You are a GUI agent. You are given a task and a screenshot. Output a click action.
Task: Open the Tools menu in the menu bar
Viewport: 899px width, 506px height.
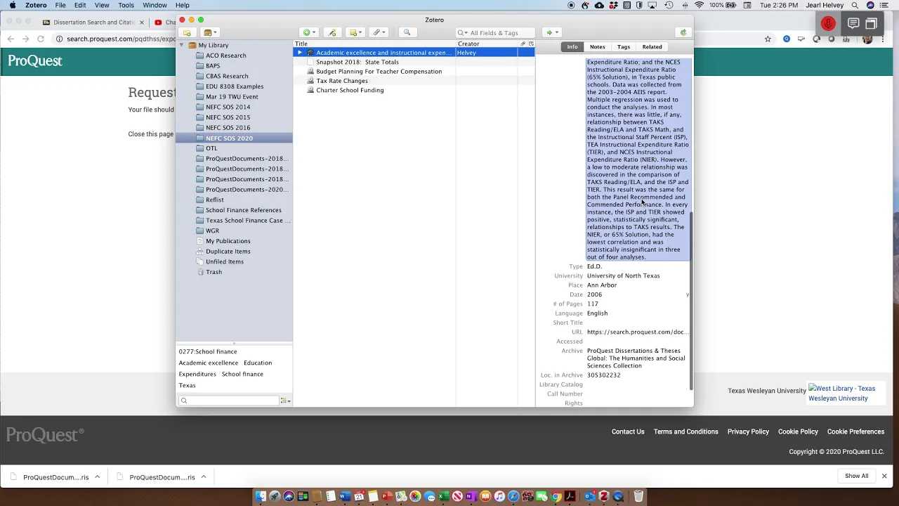tap(126, 5)
